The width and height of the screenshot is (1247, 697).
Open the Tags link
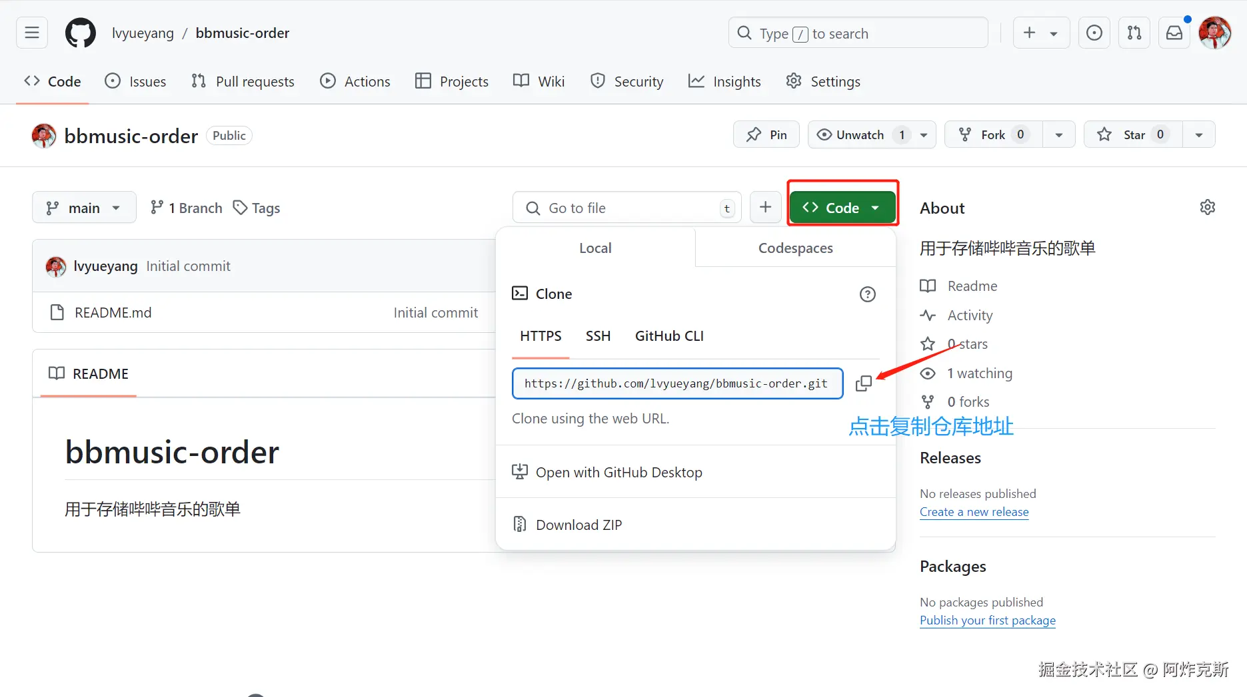tap(257, 208)
